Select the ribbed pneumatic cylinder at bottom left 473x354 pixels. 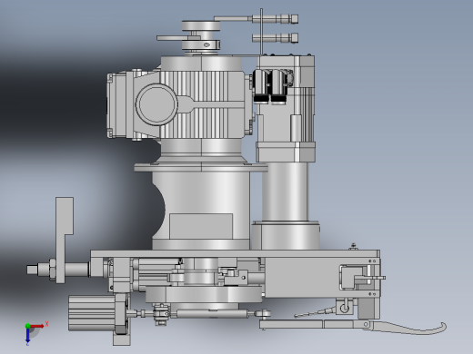[x=92, y=313]
